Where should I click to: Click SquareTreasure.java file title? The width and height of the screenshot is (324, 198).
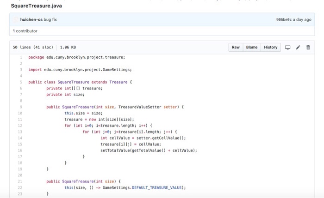[x=37, y=6]
